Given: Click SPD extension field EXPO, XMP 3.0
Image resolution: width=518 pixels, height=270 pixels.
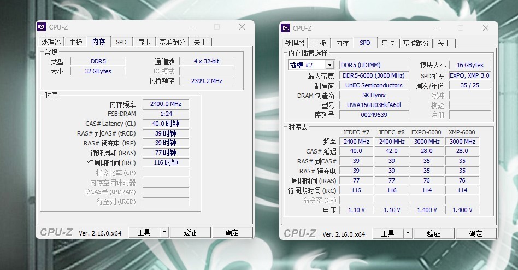Looking at the screenshot, I should 470,75.
